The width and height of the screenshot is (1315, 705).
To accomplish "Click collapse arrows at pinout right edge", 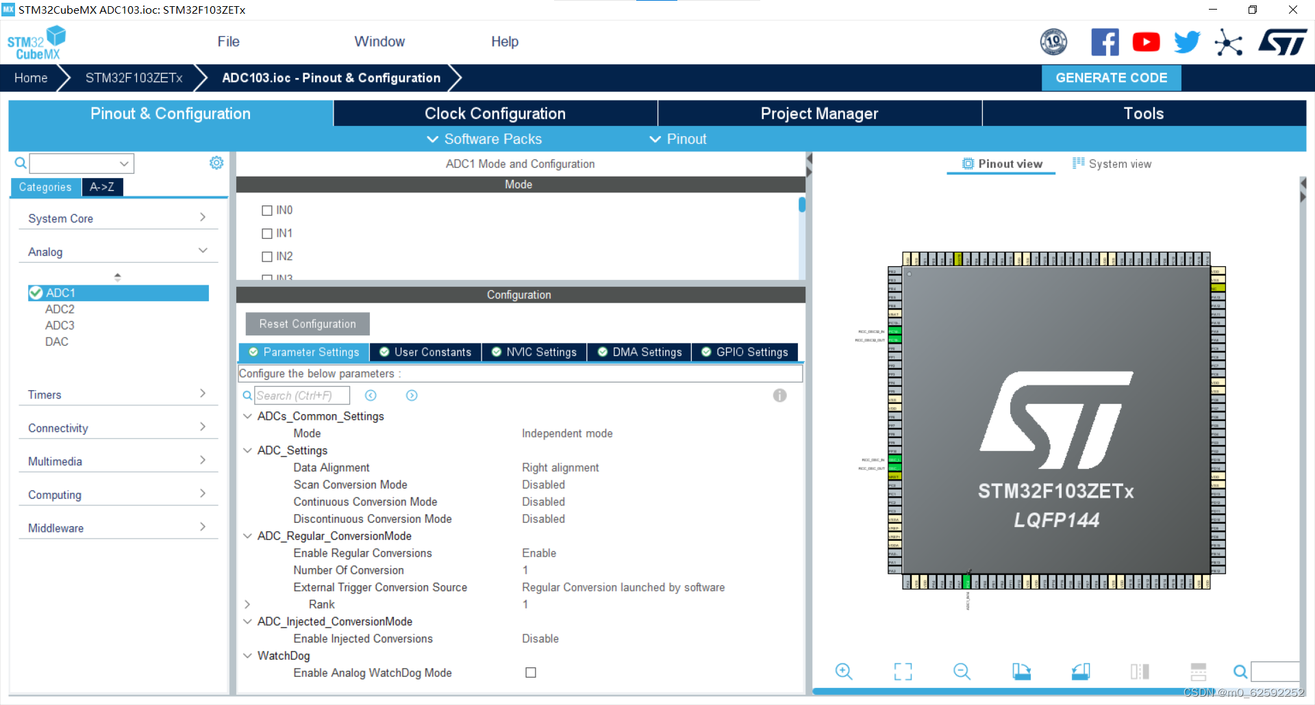I will click(1303, 190).
